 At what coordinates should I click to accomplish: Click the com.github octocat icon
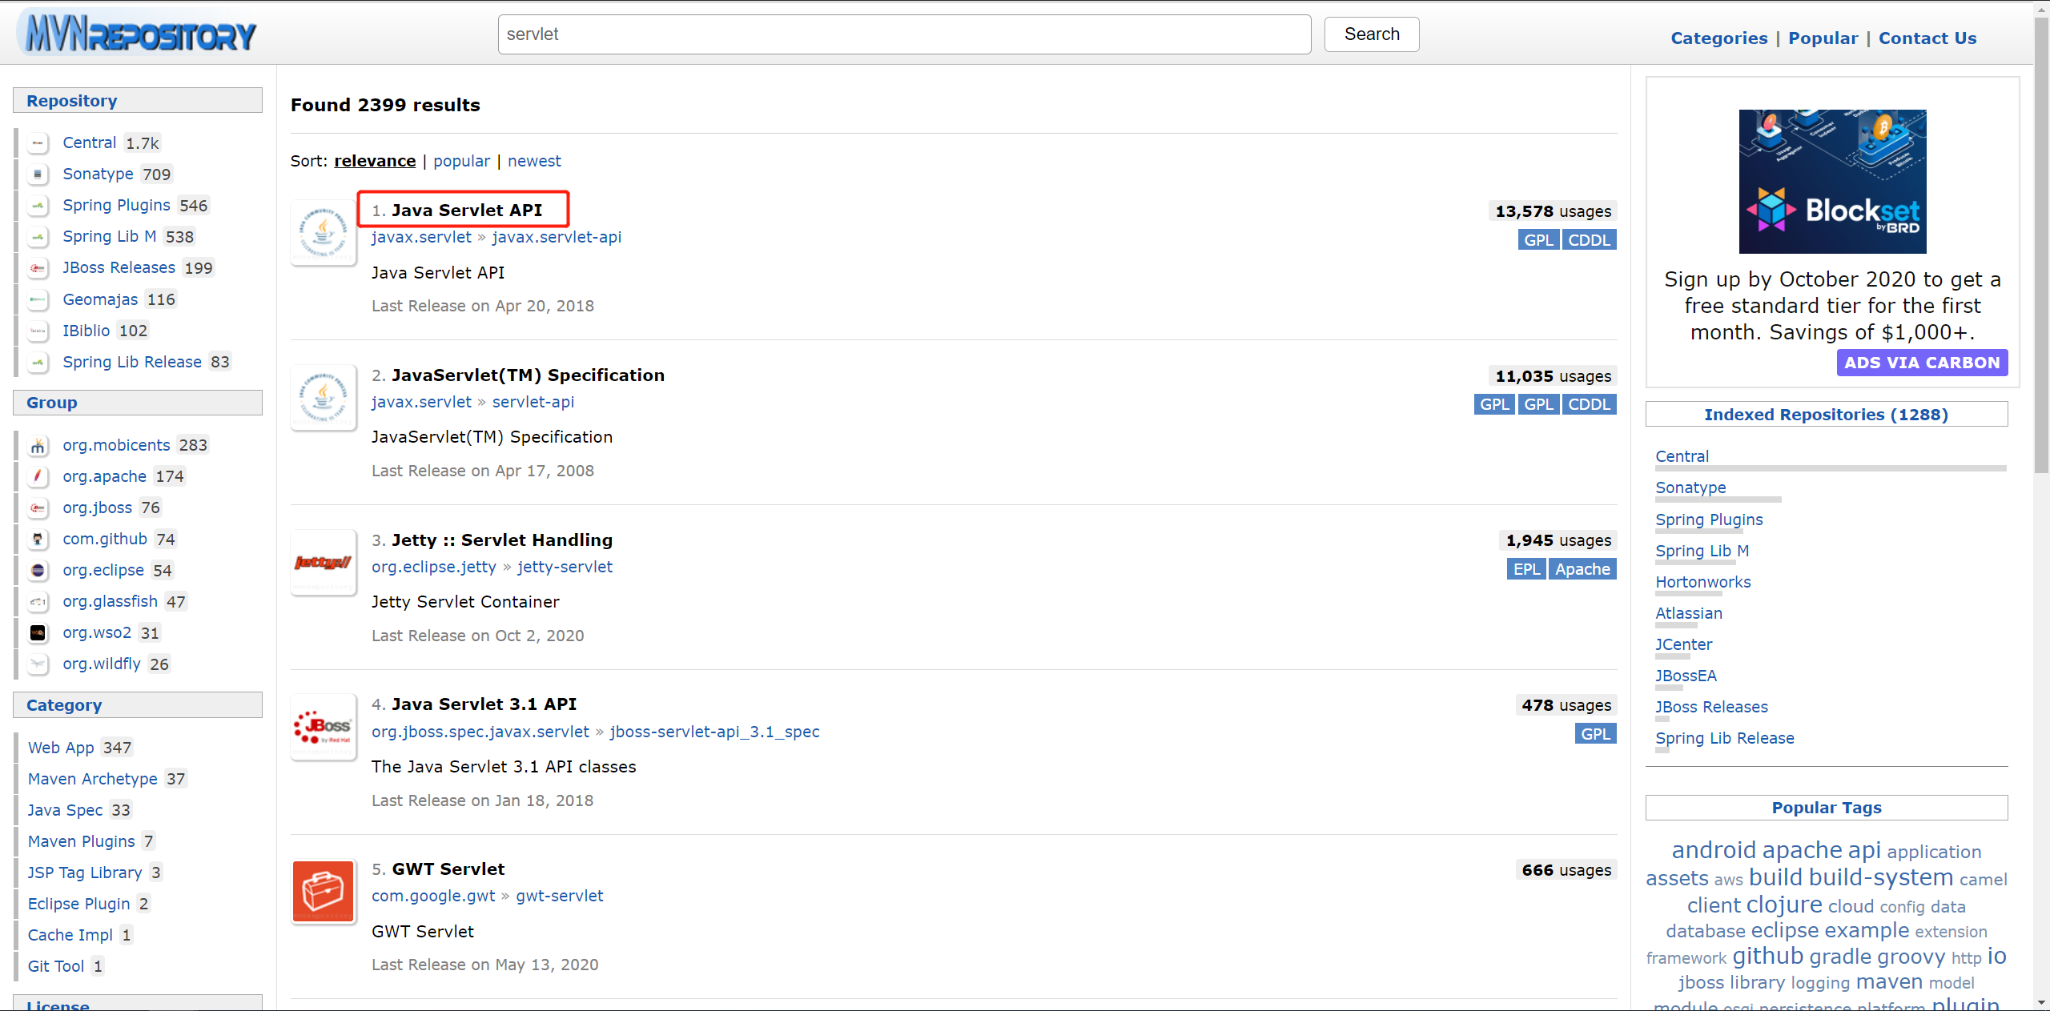(x=38, y=540)
